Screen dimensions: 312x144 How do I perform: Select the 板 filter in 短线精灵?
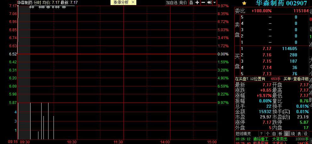pos(281,134)
